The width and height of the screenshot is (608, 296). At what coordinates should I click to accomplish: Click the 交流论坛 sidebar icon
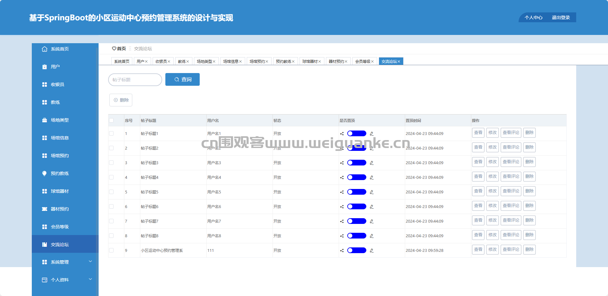tap(45, 245)
